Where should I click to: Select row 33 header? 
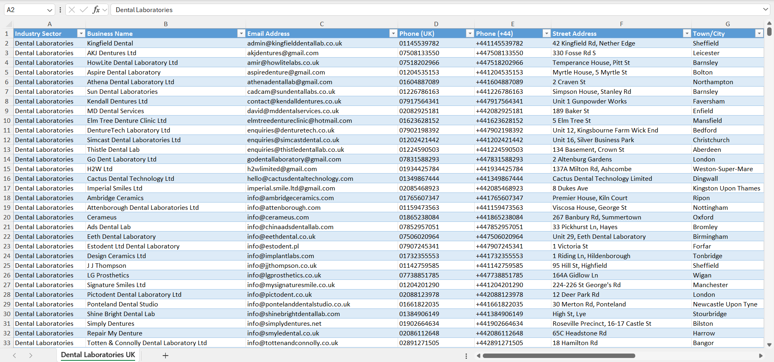coord(7,343)
